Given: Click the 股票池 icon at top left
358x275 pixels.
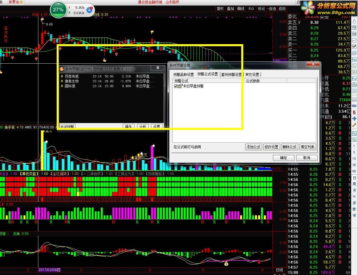Looking at the screenshot, I should point(15,2).
